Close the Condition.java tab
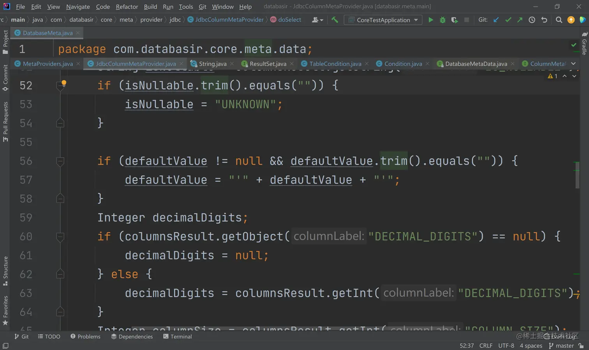Image resolution: width=589 pixels, height=350 pixels. pos(427,64)
